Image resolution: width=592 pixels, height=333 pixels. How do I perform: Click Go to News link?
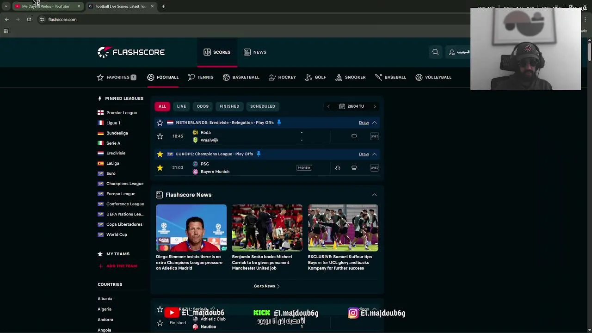point(267,286)
